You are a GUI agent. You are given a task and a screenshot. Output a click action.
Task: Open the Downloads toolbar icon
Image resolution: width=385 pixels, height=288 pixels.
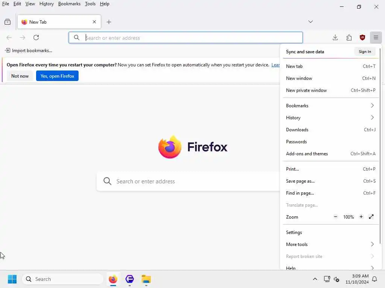pyautogui.click(x=335, y=37)
